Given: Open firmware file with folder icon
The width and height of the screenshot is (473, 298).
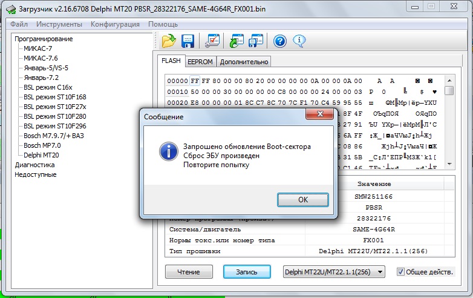Looking at the screenshot, I should tap(169, 41).
